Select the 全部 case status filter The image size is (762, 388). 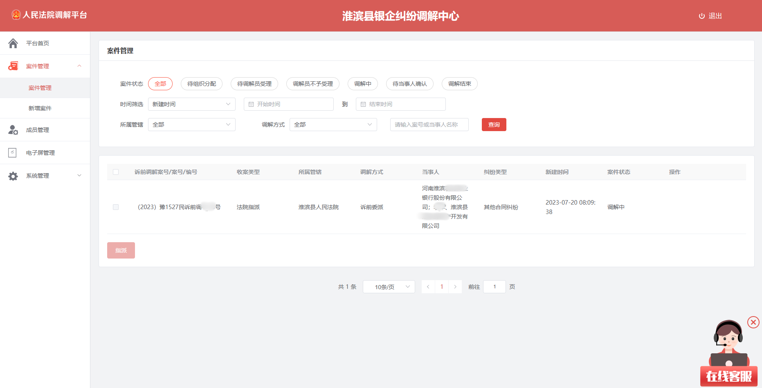click(x=160, y=84)
